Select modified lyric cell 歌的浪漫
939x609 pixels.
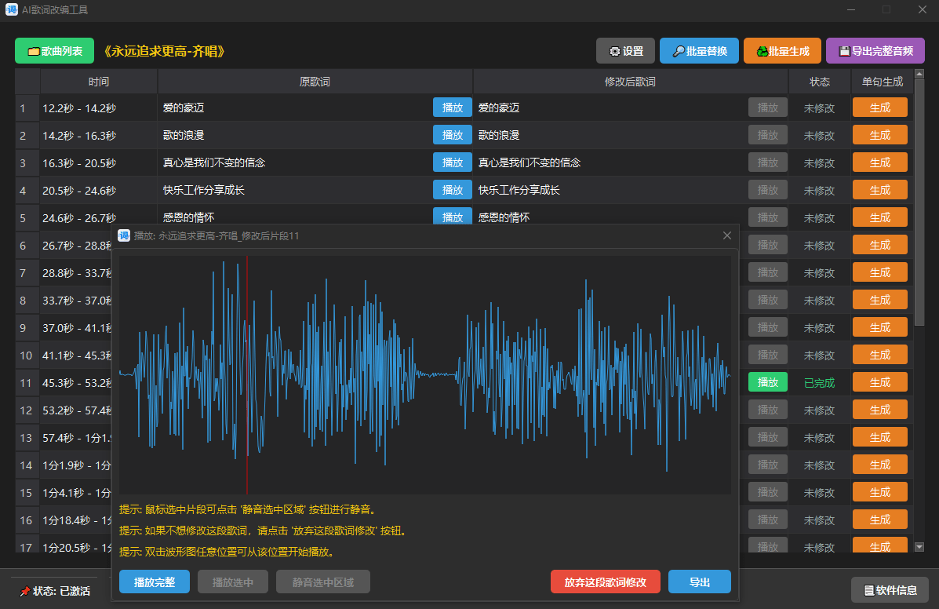point(610,135)
